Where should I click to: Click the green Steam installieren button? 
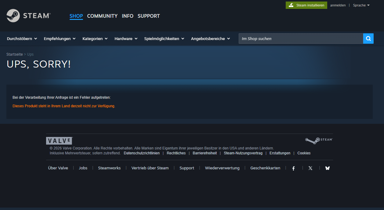[x=306, y=5]
